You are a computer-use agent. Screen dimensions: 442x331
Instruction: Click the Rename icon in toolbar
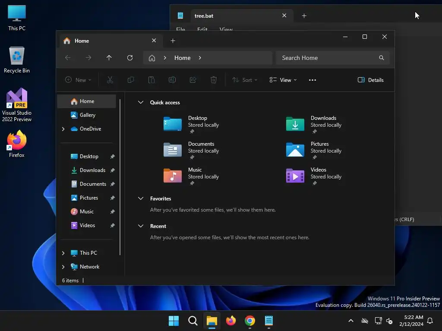(x=172, y=80)
